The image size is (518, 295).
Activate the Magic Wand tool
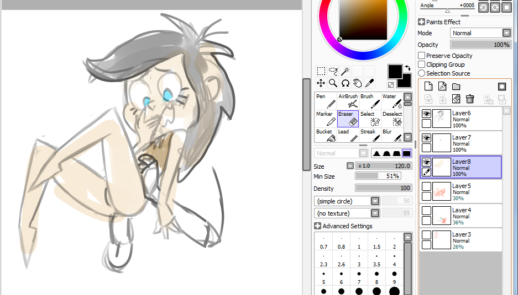click(346, 71)
